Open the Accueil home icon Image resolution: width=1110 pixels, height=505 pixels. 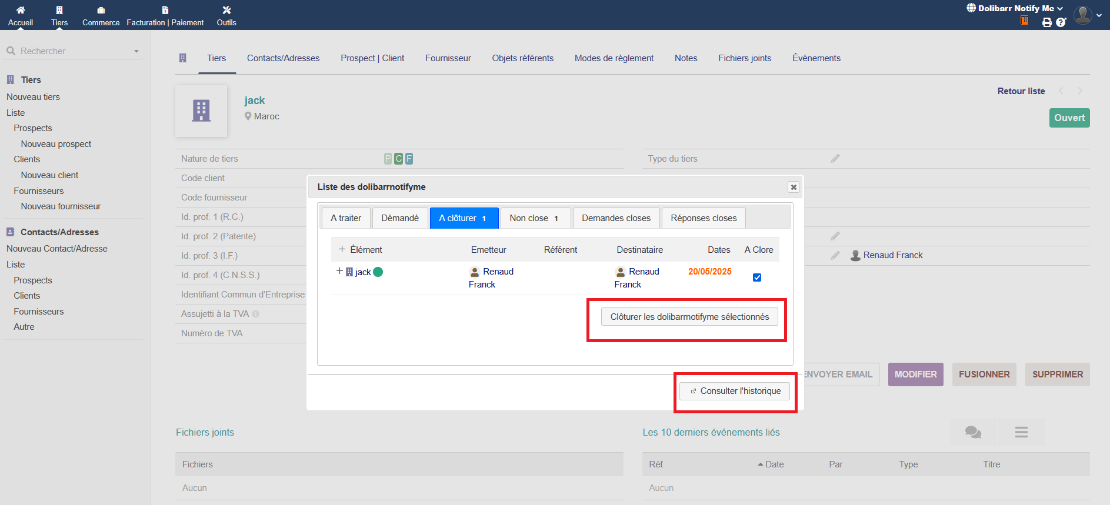coord(21,10)
